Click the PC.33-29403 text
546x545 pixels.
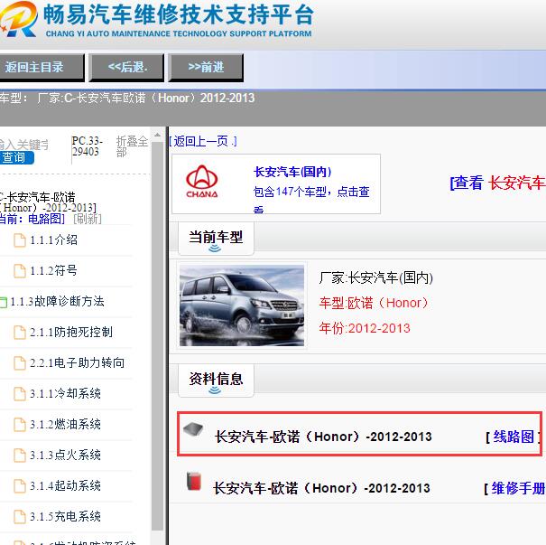point(87,146)
